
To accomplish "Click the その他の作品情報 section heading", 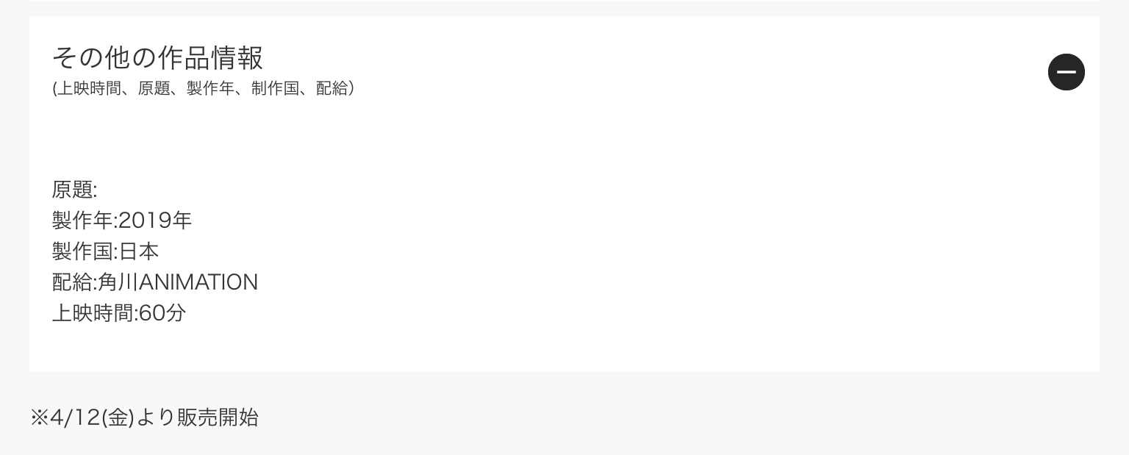I will tap(157, 57).
